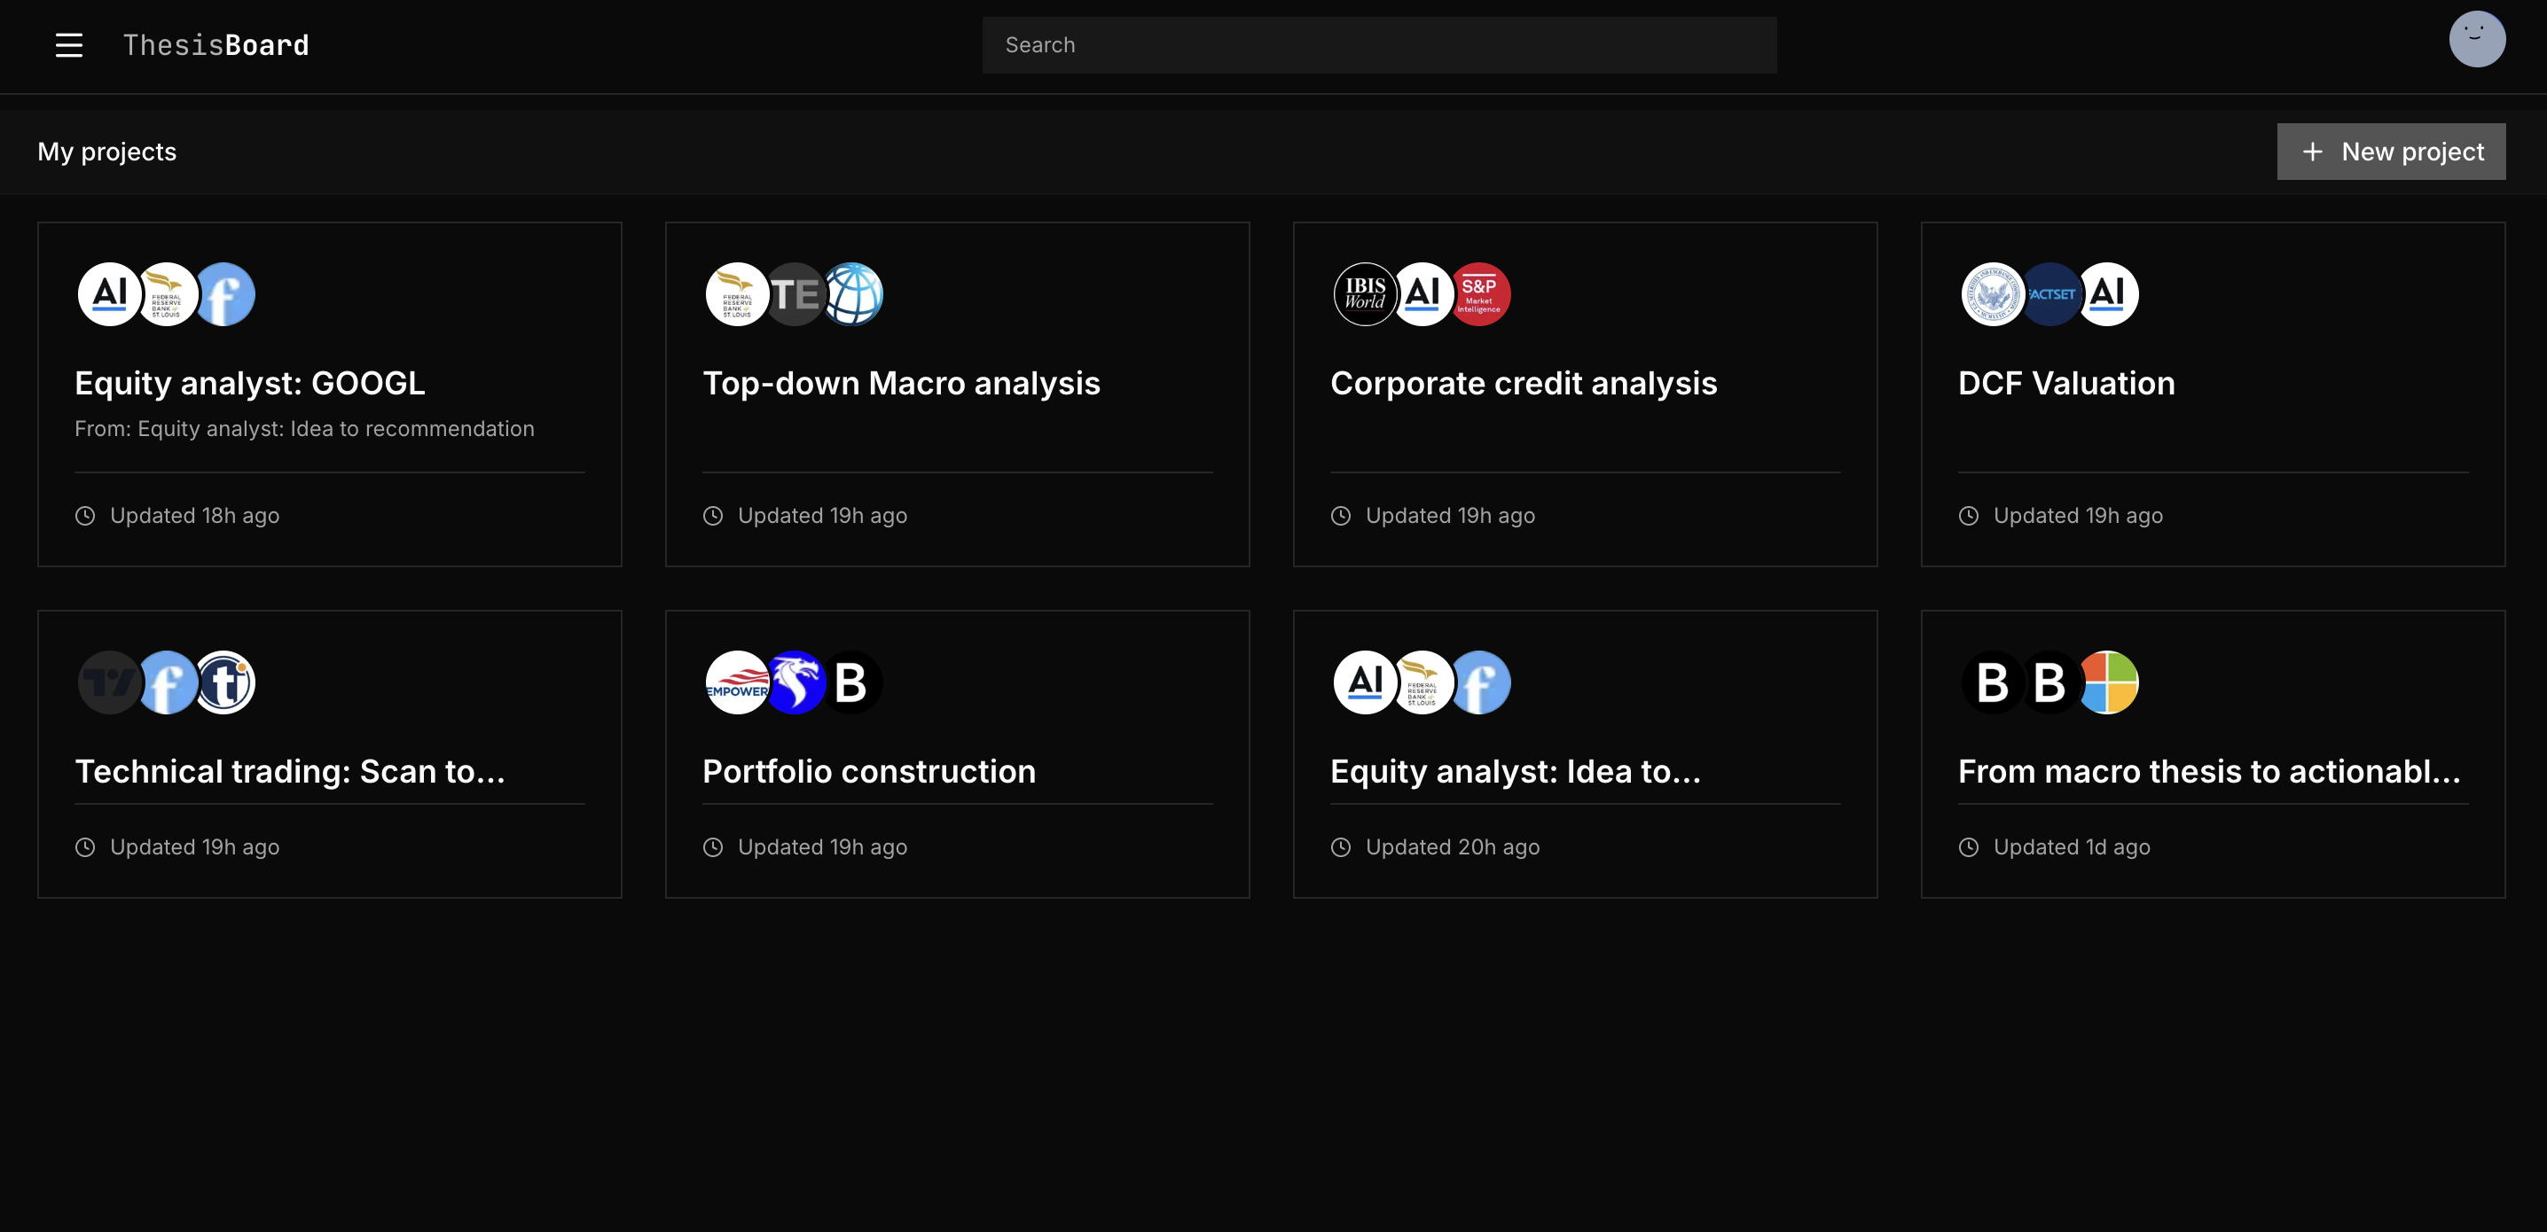
Task: Click the blue f icon on Equity analyst: Idea to card
Action: 1479,682
